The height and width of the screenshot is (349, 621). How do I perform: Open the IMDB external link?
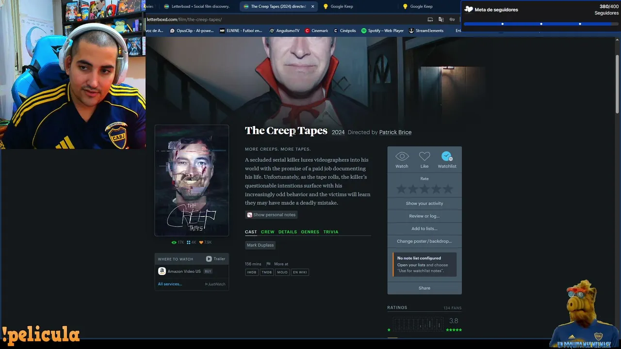pyautogui.click(x=251, y=272)
